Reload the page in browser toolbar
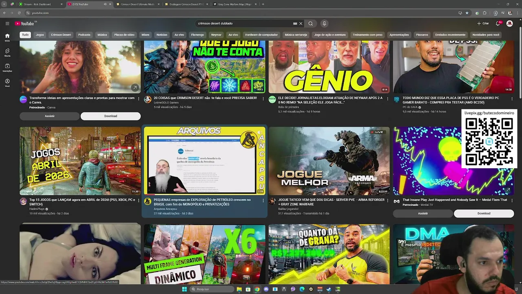522x294 pixels. coord(19,13)
